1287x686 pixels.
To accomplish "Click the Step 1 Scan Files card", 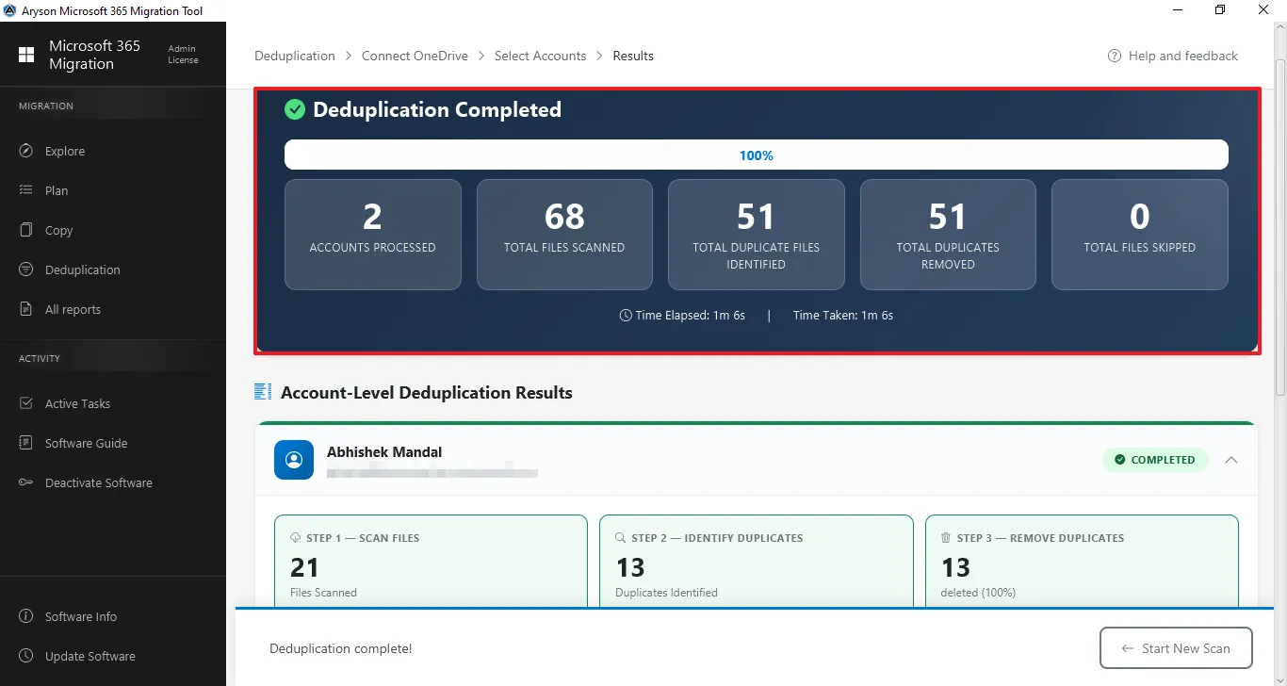I will click(x=431, y=562).
